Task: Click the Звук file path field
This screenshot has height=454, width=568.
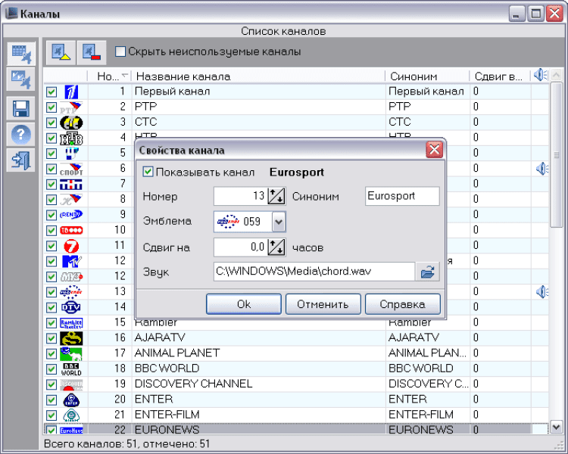Action: coord(314,272)
